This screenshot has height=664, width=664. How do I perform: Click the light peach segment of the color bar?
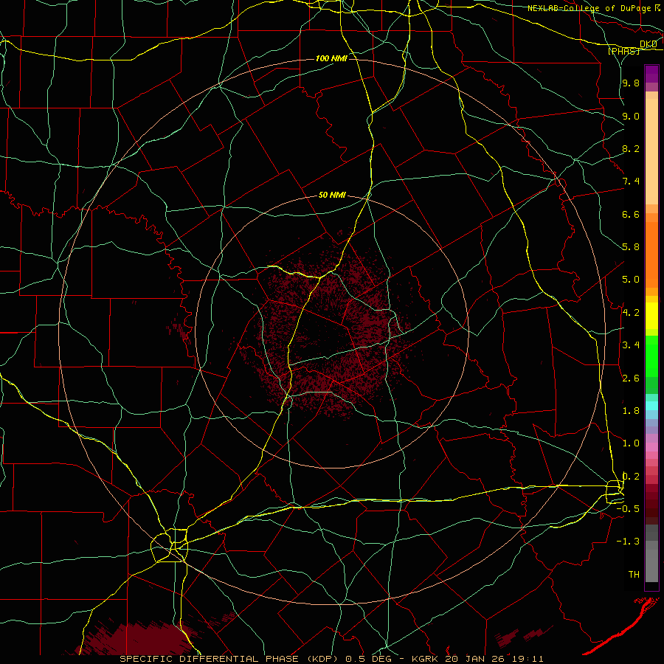click(651, 151)
